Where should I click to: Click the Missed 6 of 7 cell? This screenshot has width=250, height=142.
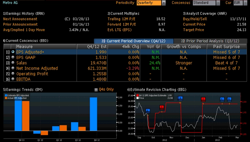click(227, 57)
